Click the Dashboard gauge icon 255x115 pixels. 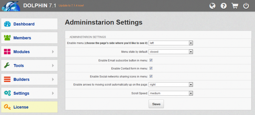click(7, 24)
